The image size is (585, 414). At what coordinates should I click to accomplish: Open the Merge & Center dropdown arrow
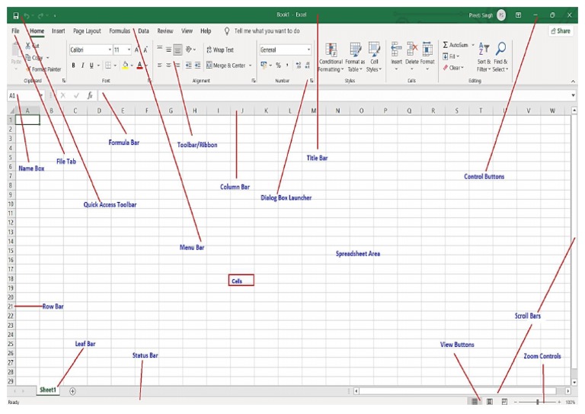(251, 66)
